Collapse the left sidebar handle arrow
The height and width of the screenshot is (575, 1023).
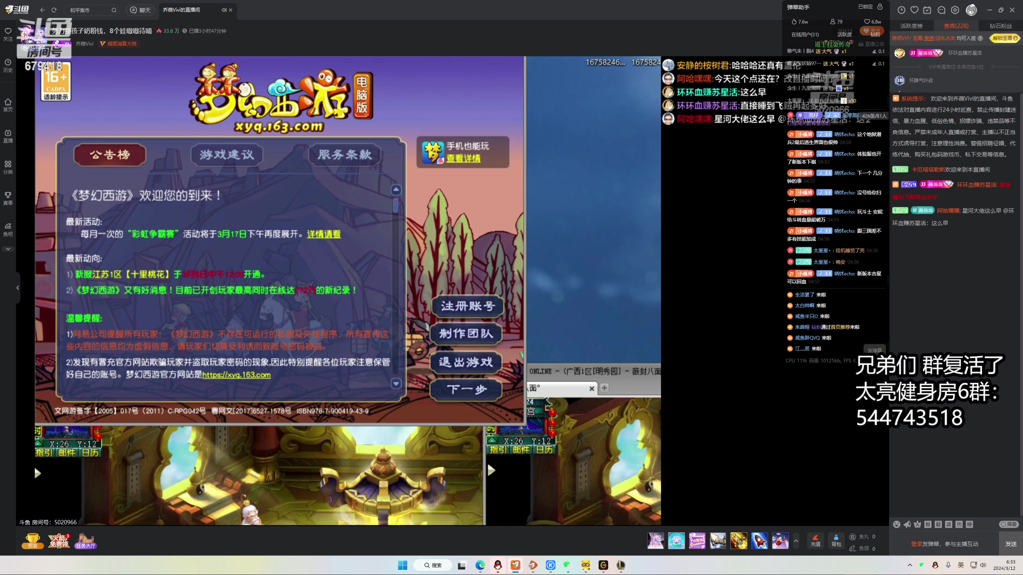tap(18, 287)
